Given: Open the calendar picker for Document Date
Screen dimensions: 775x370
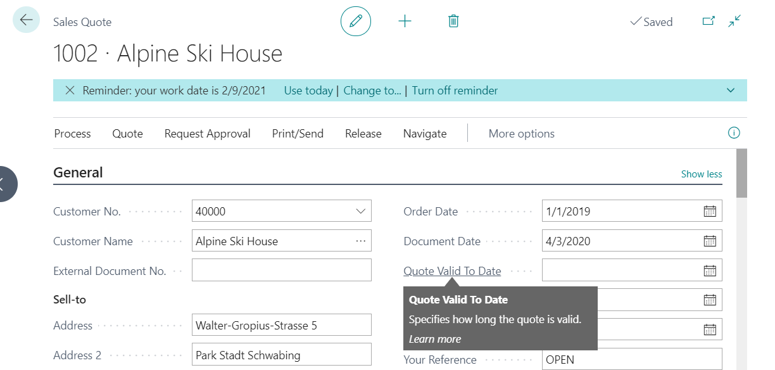Looking at the screenshot, I should click(x=712, y=240).
